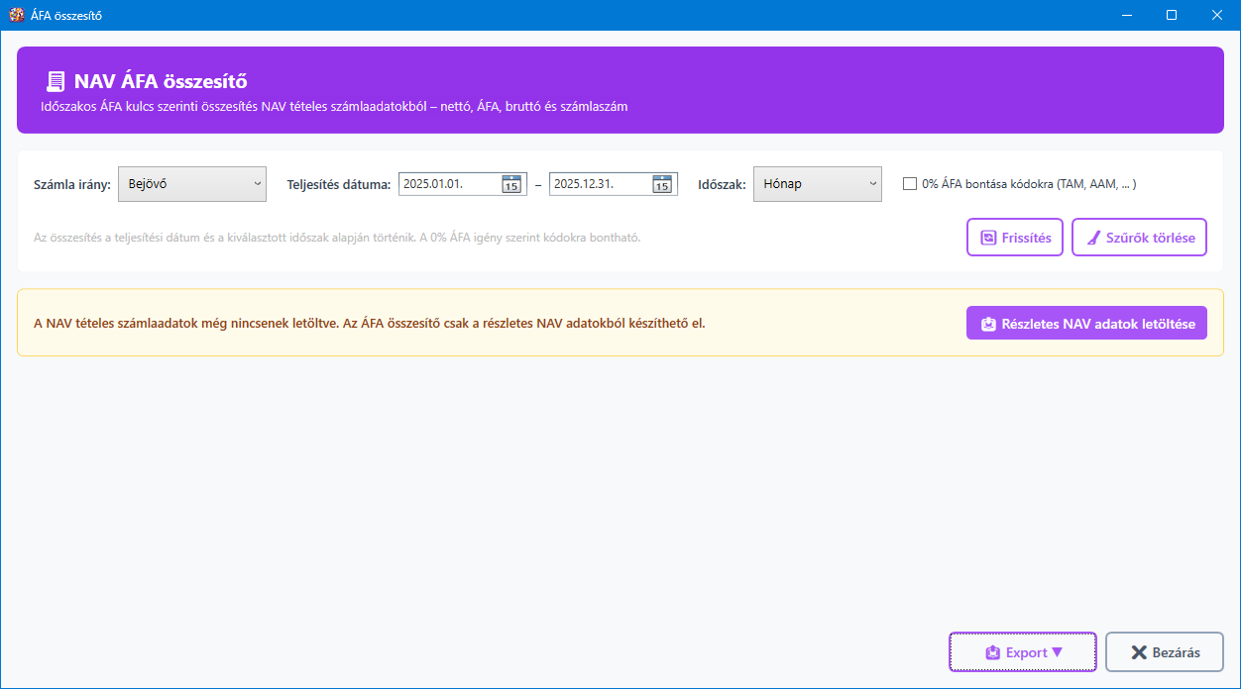Expand the Időszak dropdown showing Hónap
Screen dimensions: 1241x689
point(817,184)
